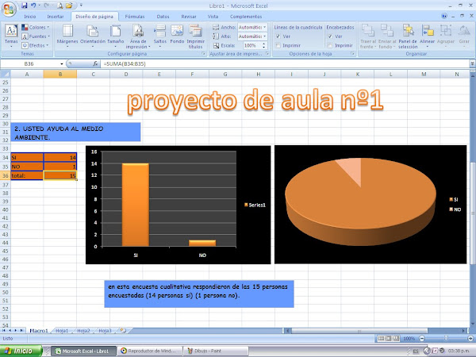Toggle gridlines Ver checkbox
The height and width of the screenshot is (357, 476).
point(278,36)
